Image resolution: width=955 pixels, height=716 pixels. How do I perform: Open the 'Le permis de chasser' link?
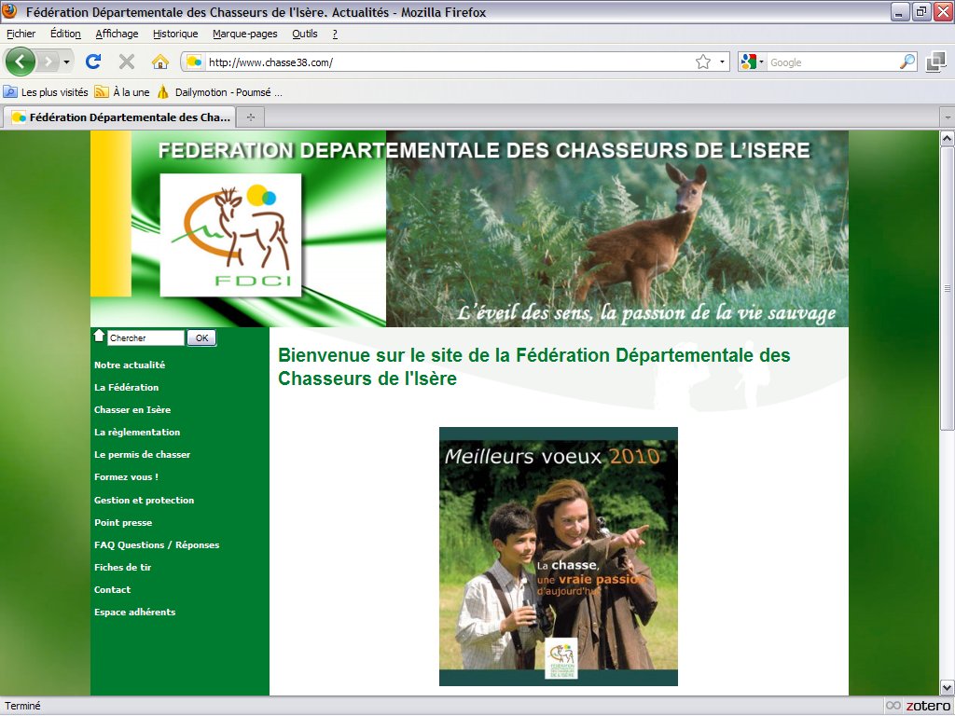click(x=142, y=455)
